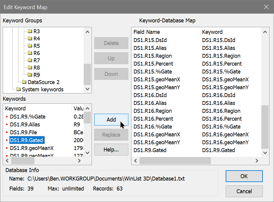Click red bullet beside DS1.R9.%Gate keyword
274x202 pixels.
click(7, 117)
